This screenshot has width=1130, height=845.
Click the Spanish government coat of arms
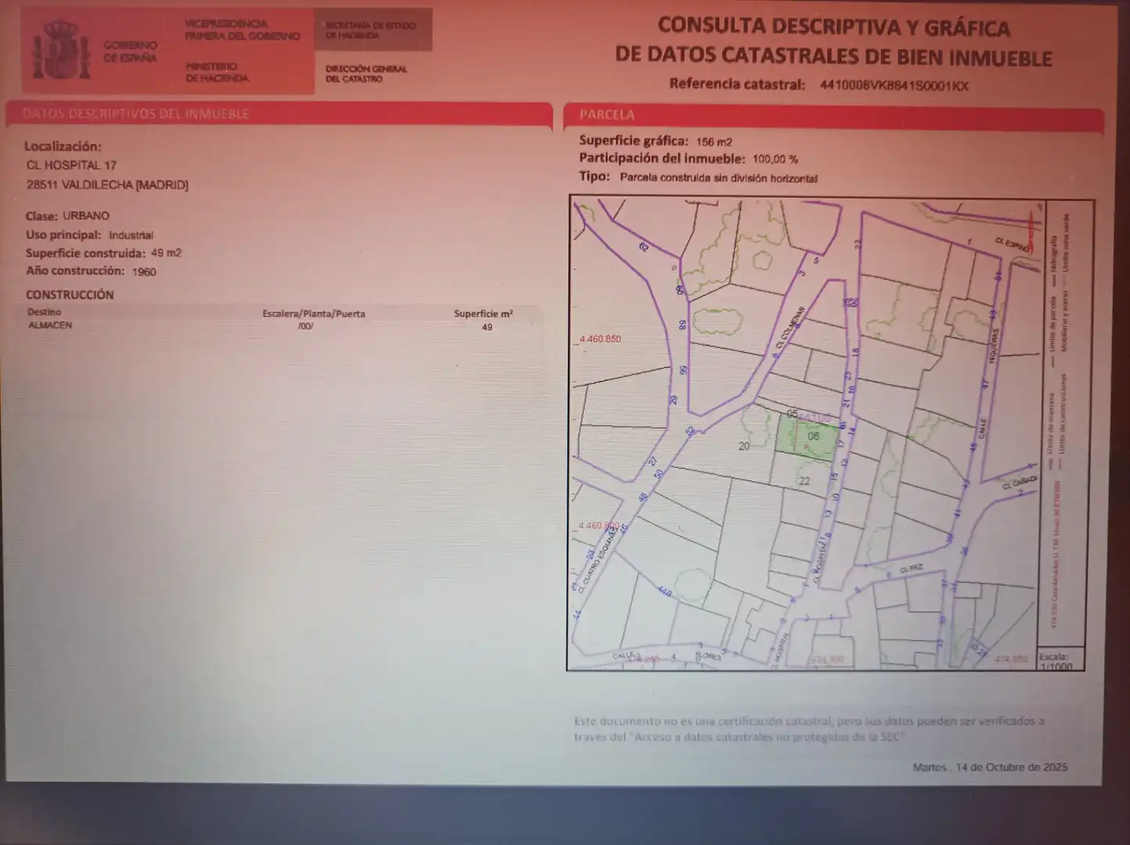(62, 51)
